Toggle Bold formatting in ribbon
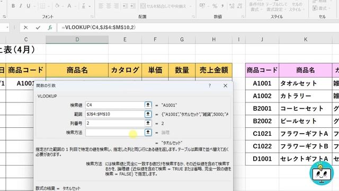The width and height of the screenshot is (339, 191). 13,6
